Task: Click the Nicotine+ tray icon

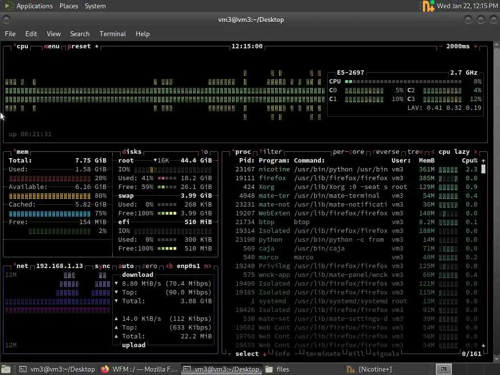Action: [428, 6]
